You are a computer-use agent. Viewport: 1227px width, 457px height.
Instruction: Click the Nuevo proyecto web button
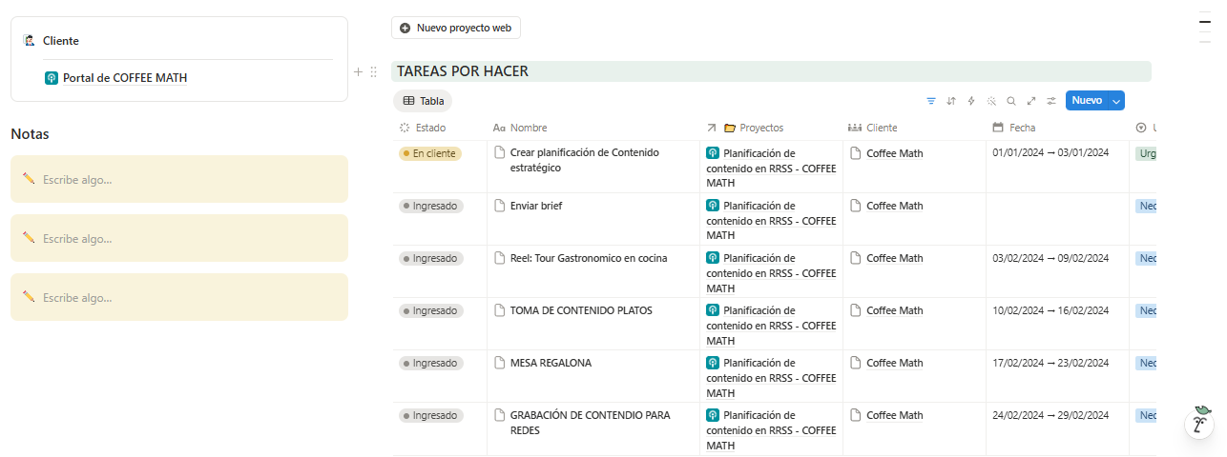click(x=456, y=29)
